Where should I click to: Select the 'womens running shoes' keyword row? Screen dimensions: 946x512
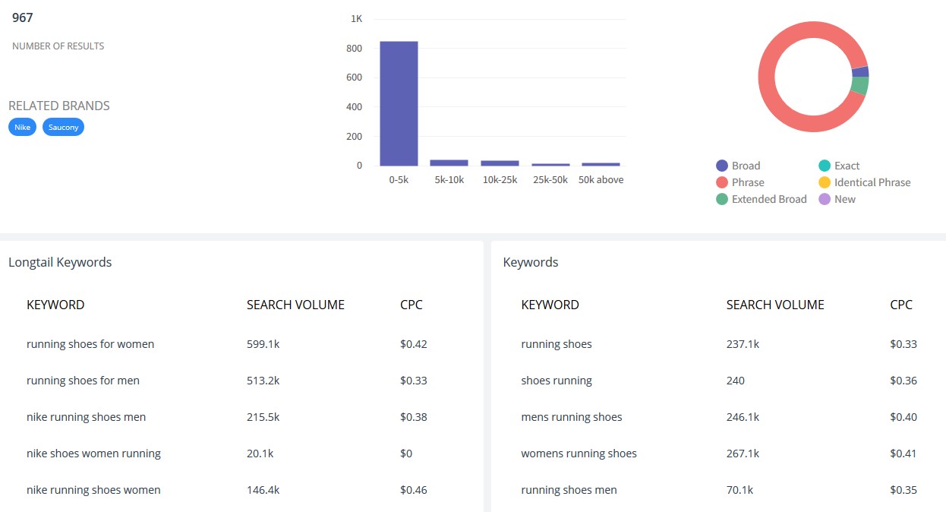click(579, 454)
